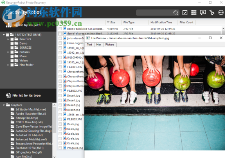Collapse the Graphics type node
225x158 pixels.
pos(4,105)
